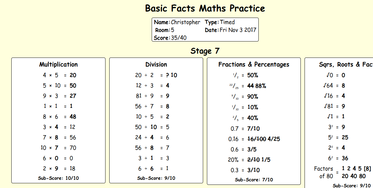Click the Fractions Sub-Score 7/10
This screenshot has width=373, height=188.
click(x=254, y=180)
